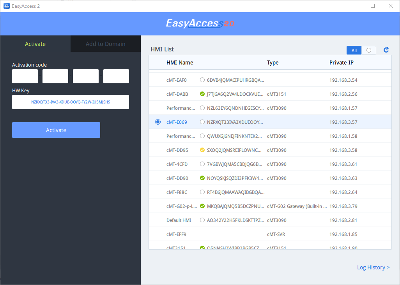Click status circle for cMT-4CFD

(x=202, y=164)
